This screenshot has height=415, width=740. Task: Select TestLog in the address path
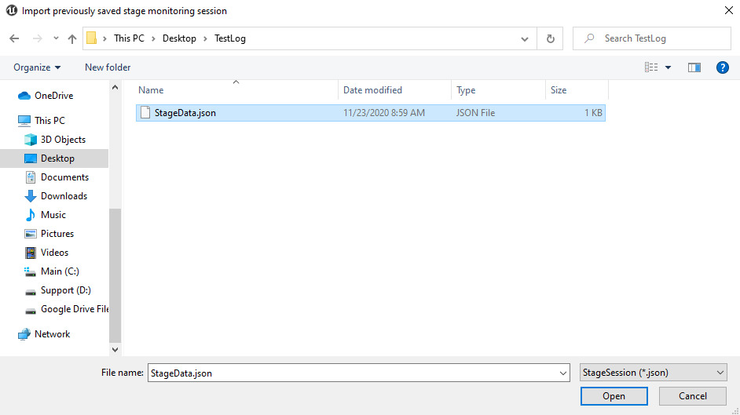(x=230, y=38)
